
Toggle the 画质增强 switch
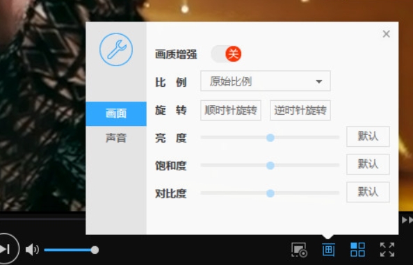(226, 54)
